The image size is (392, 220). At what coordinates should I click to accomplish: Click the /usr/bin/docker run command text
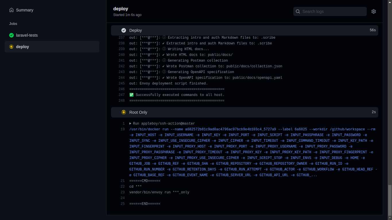[x=253, y=152]
